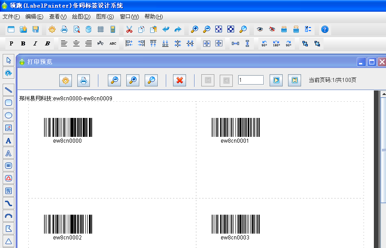Select the curve drawing tool
The image size is (386, 248).
point(9,203)
